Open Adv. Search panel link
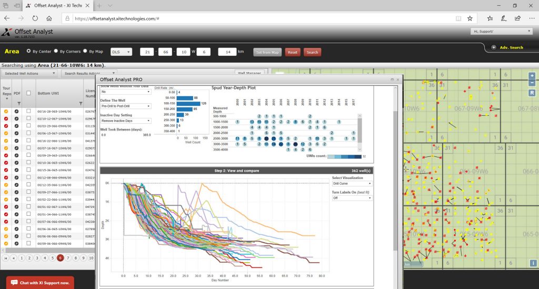Image resolution: width=539 pixels, height=289 pixels. 511,47
